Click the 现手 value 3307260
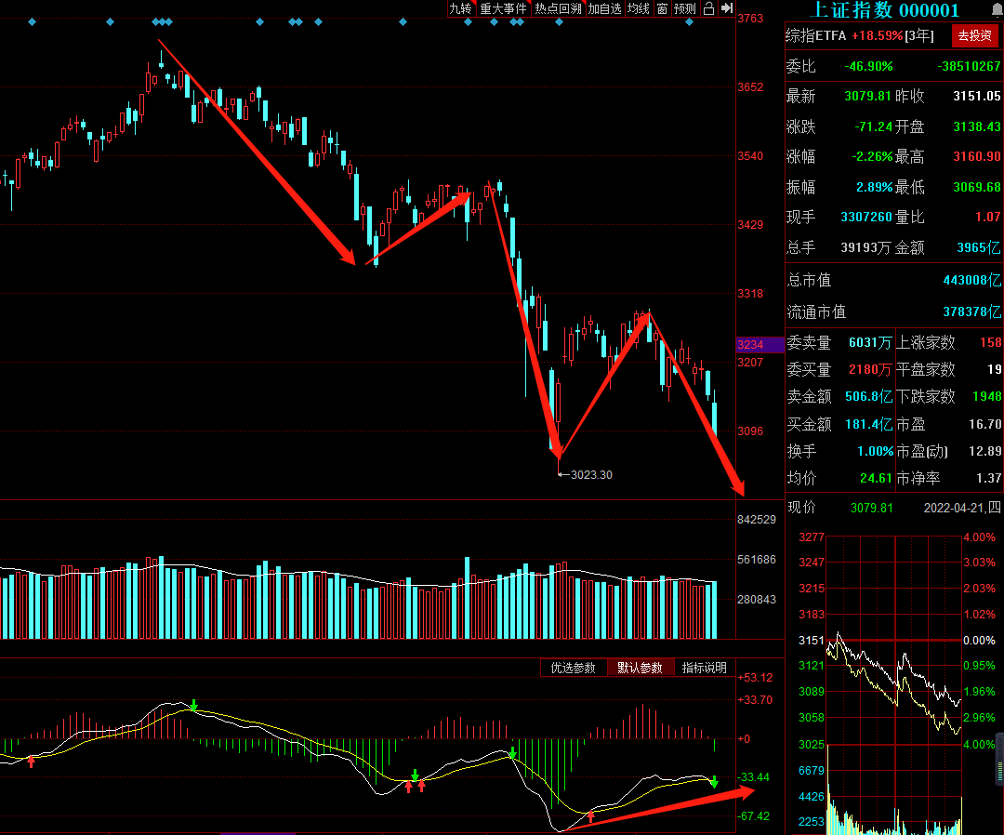 point(866,217)
